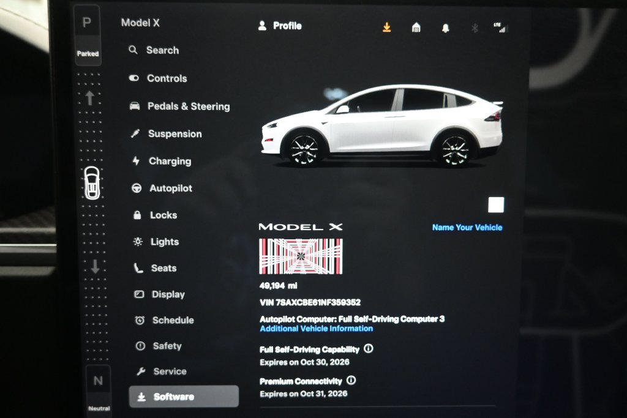Click the Name Your Vehicle link

pyautogui.click(x=467, y=228)
